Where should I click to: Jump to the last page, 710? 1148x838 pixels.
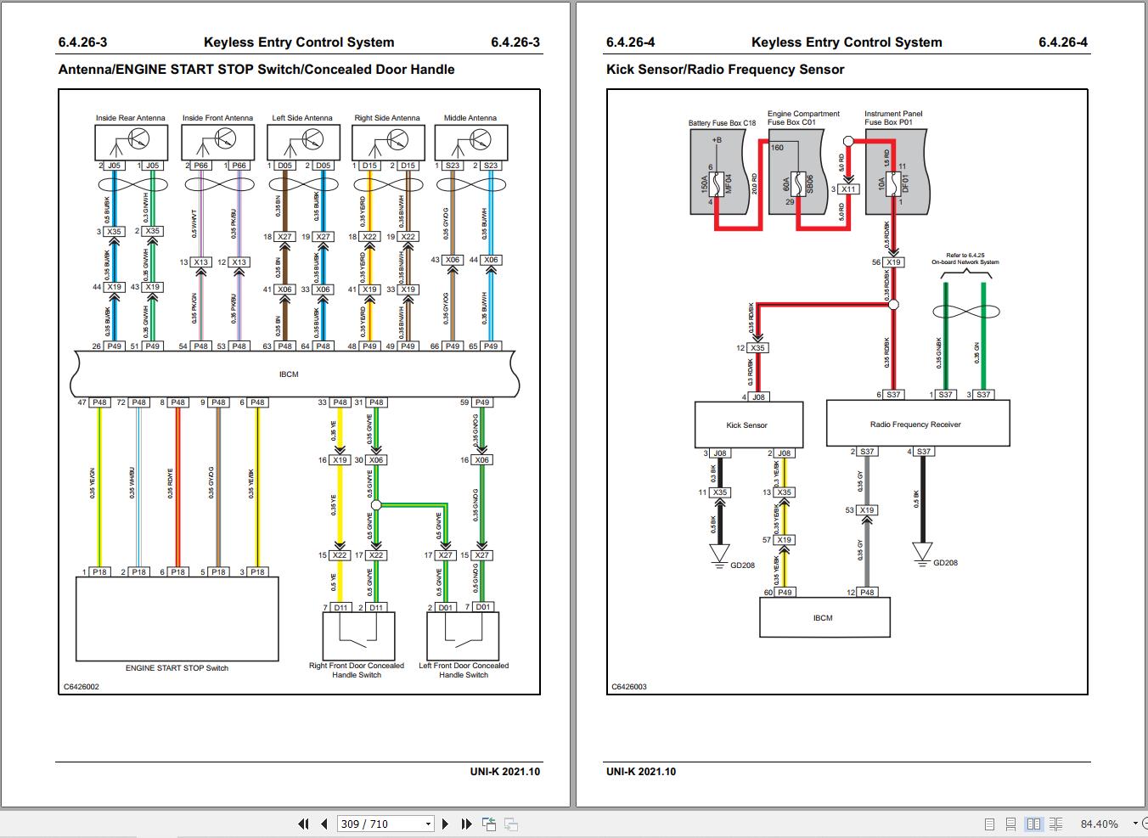pyautogui.click(x=466, y=824)
